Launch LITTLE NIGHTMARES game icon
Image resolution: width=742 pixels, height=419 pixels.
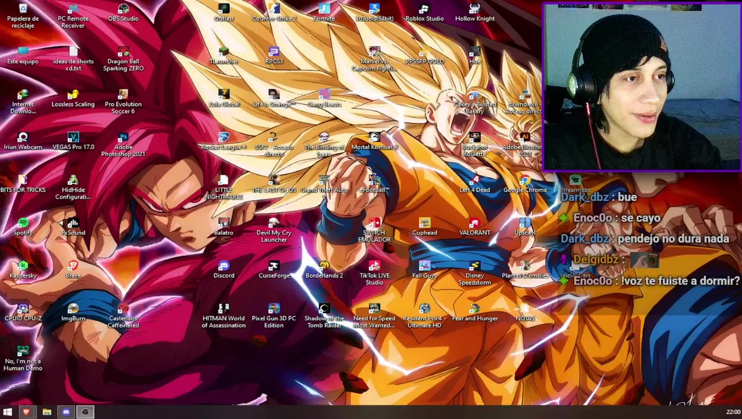(223, 187)
